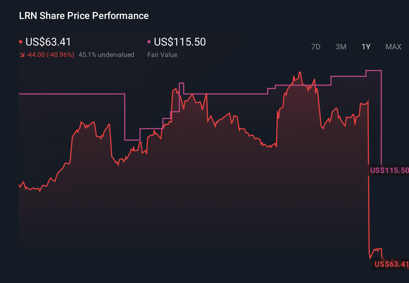
Task: Click the LRN Share Price Performance title
Action: coord(83,16)
